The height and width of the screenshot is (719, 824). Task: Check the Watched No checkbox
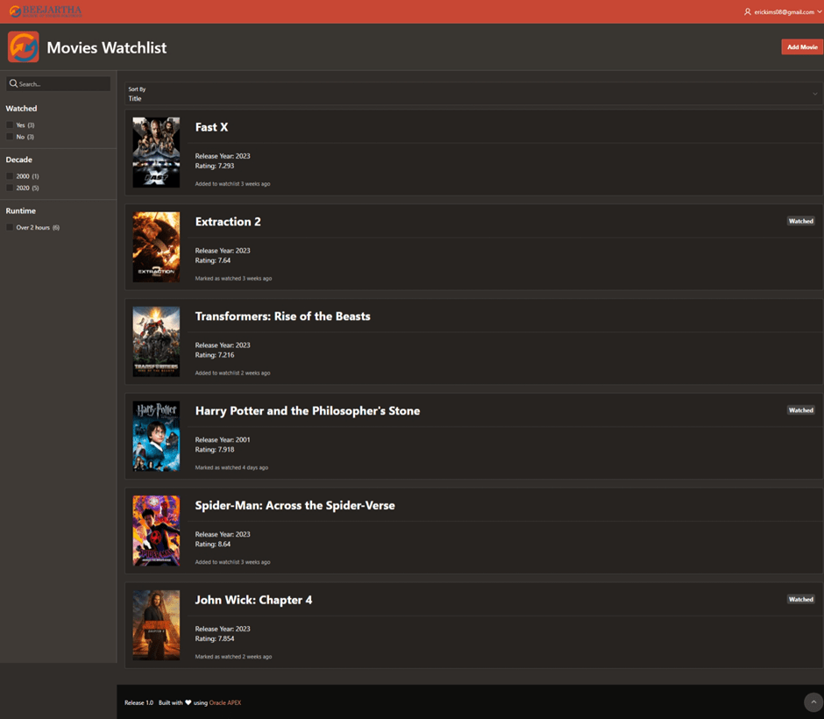click(10, 137)
